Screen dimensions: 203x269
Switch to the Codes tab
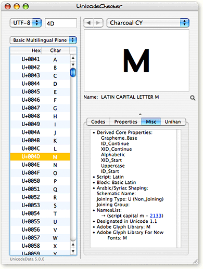tap(98, 122)
